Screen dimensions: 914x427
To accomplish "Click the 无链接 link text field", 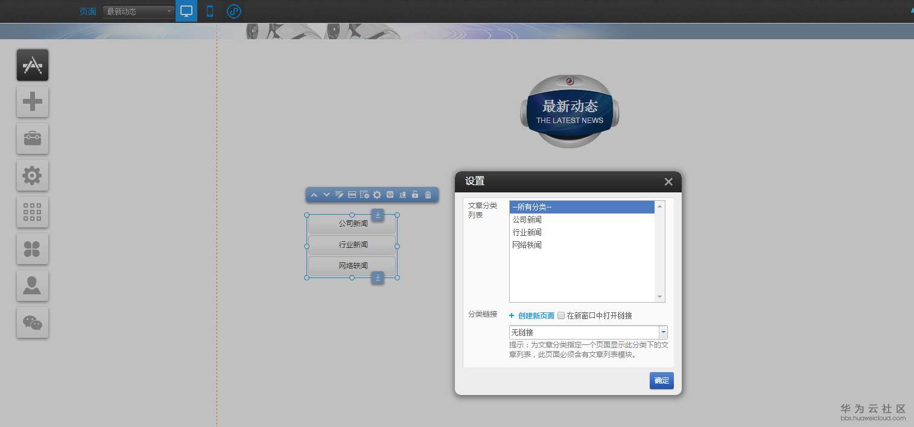I will 584,332.
